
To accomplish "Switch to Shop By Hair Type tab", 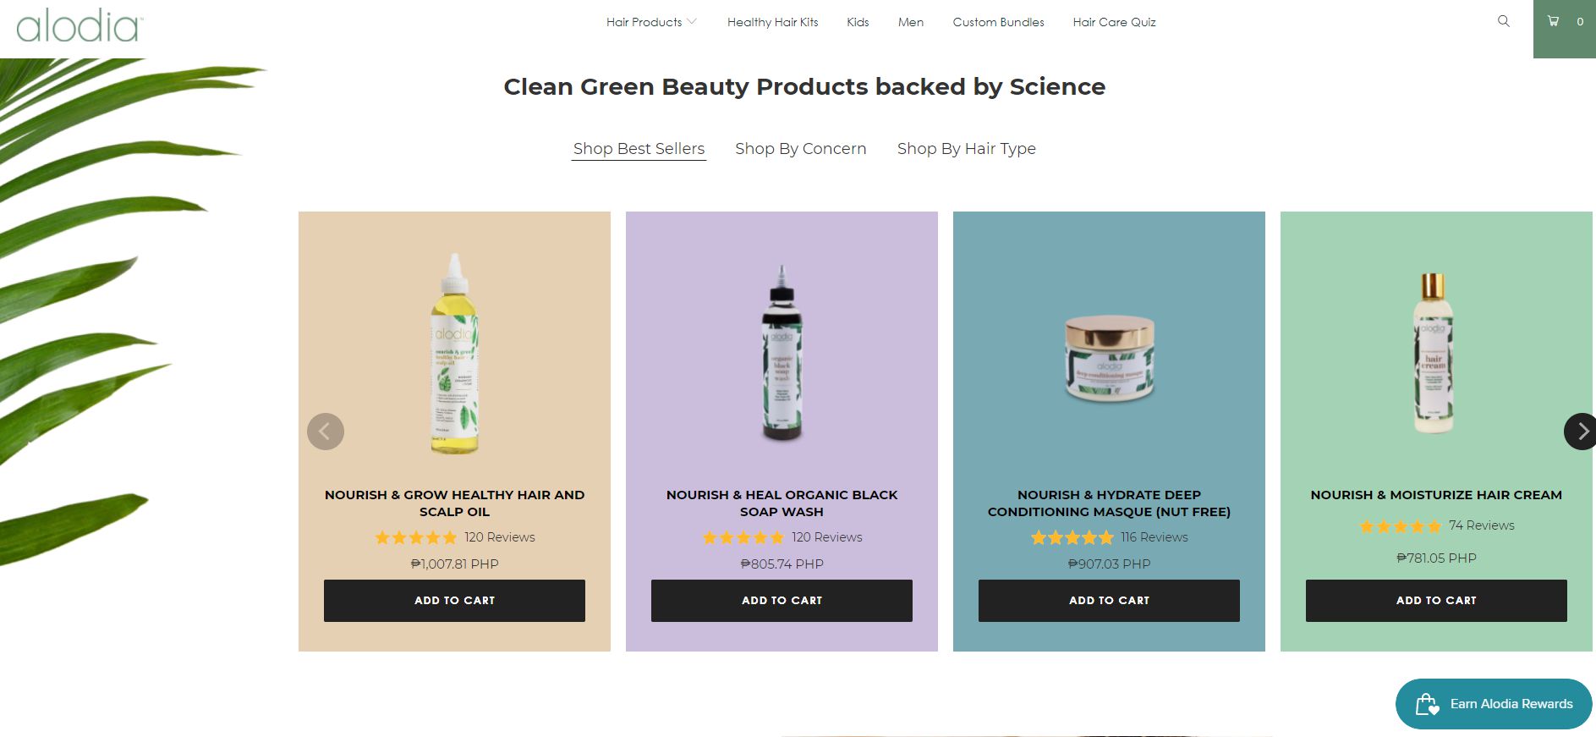I will [x=966, y=149].
